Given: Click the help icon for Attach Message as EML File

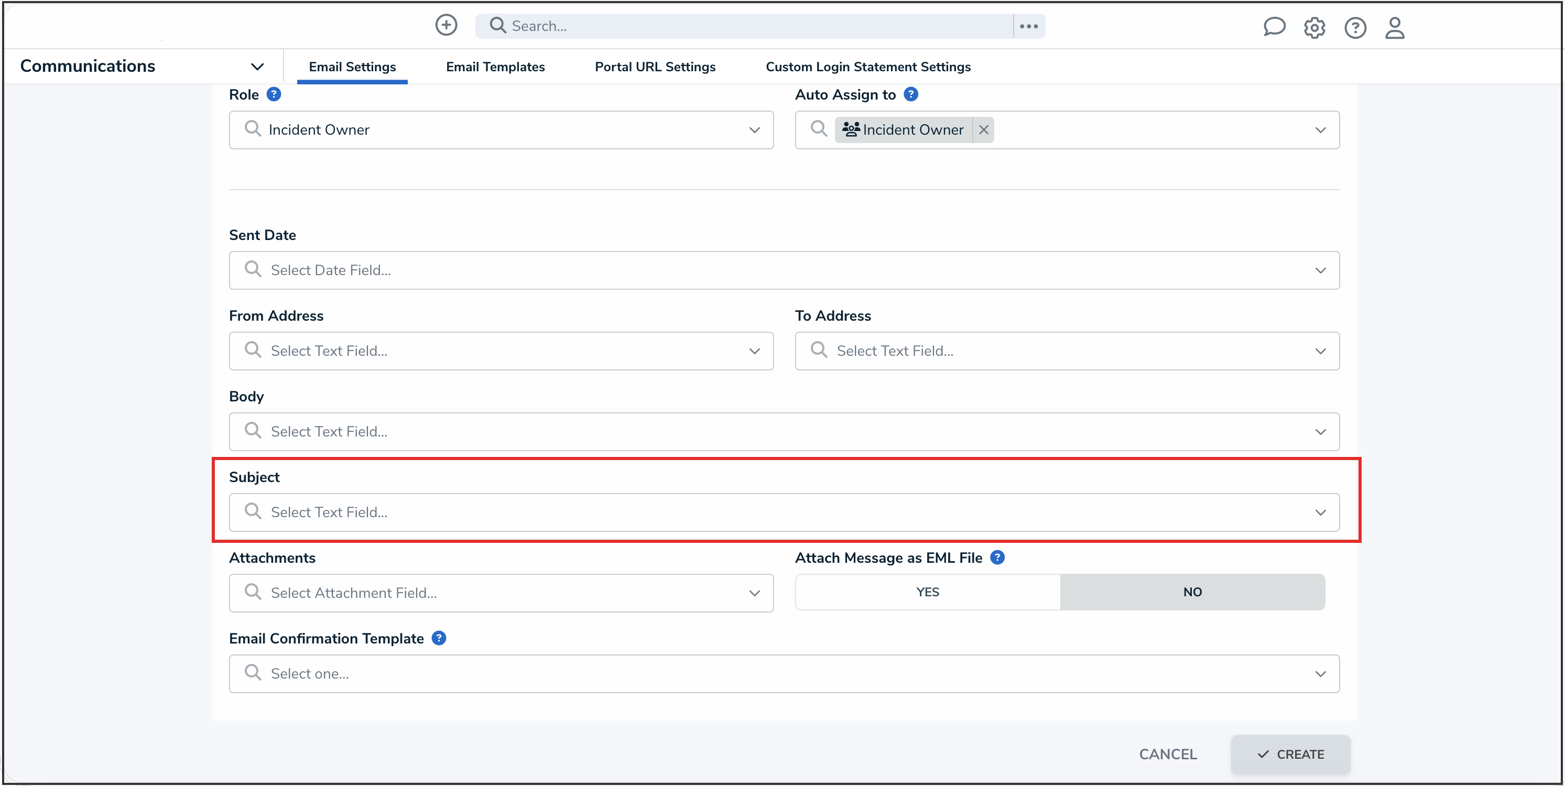Looking at the screenshot, I should point(997,557).
